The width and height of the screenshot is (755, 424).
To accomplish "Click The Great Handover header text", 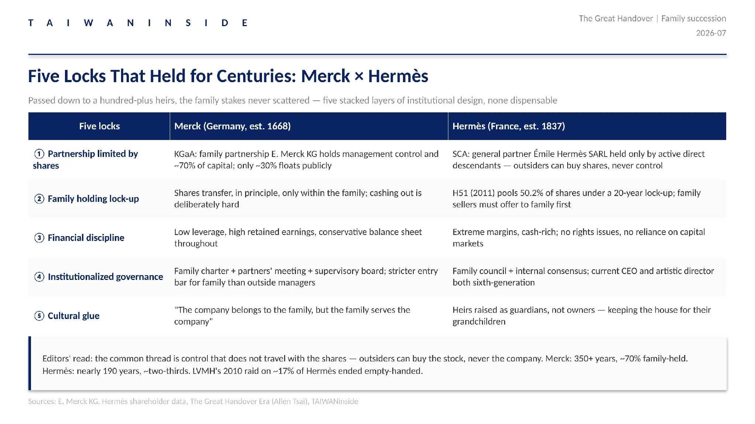I will pyautogui.click(x=616, y=18).
